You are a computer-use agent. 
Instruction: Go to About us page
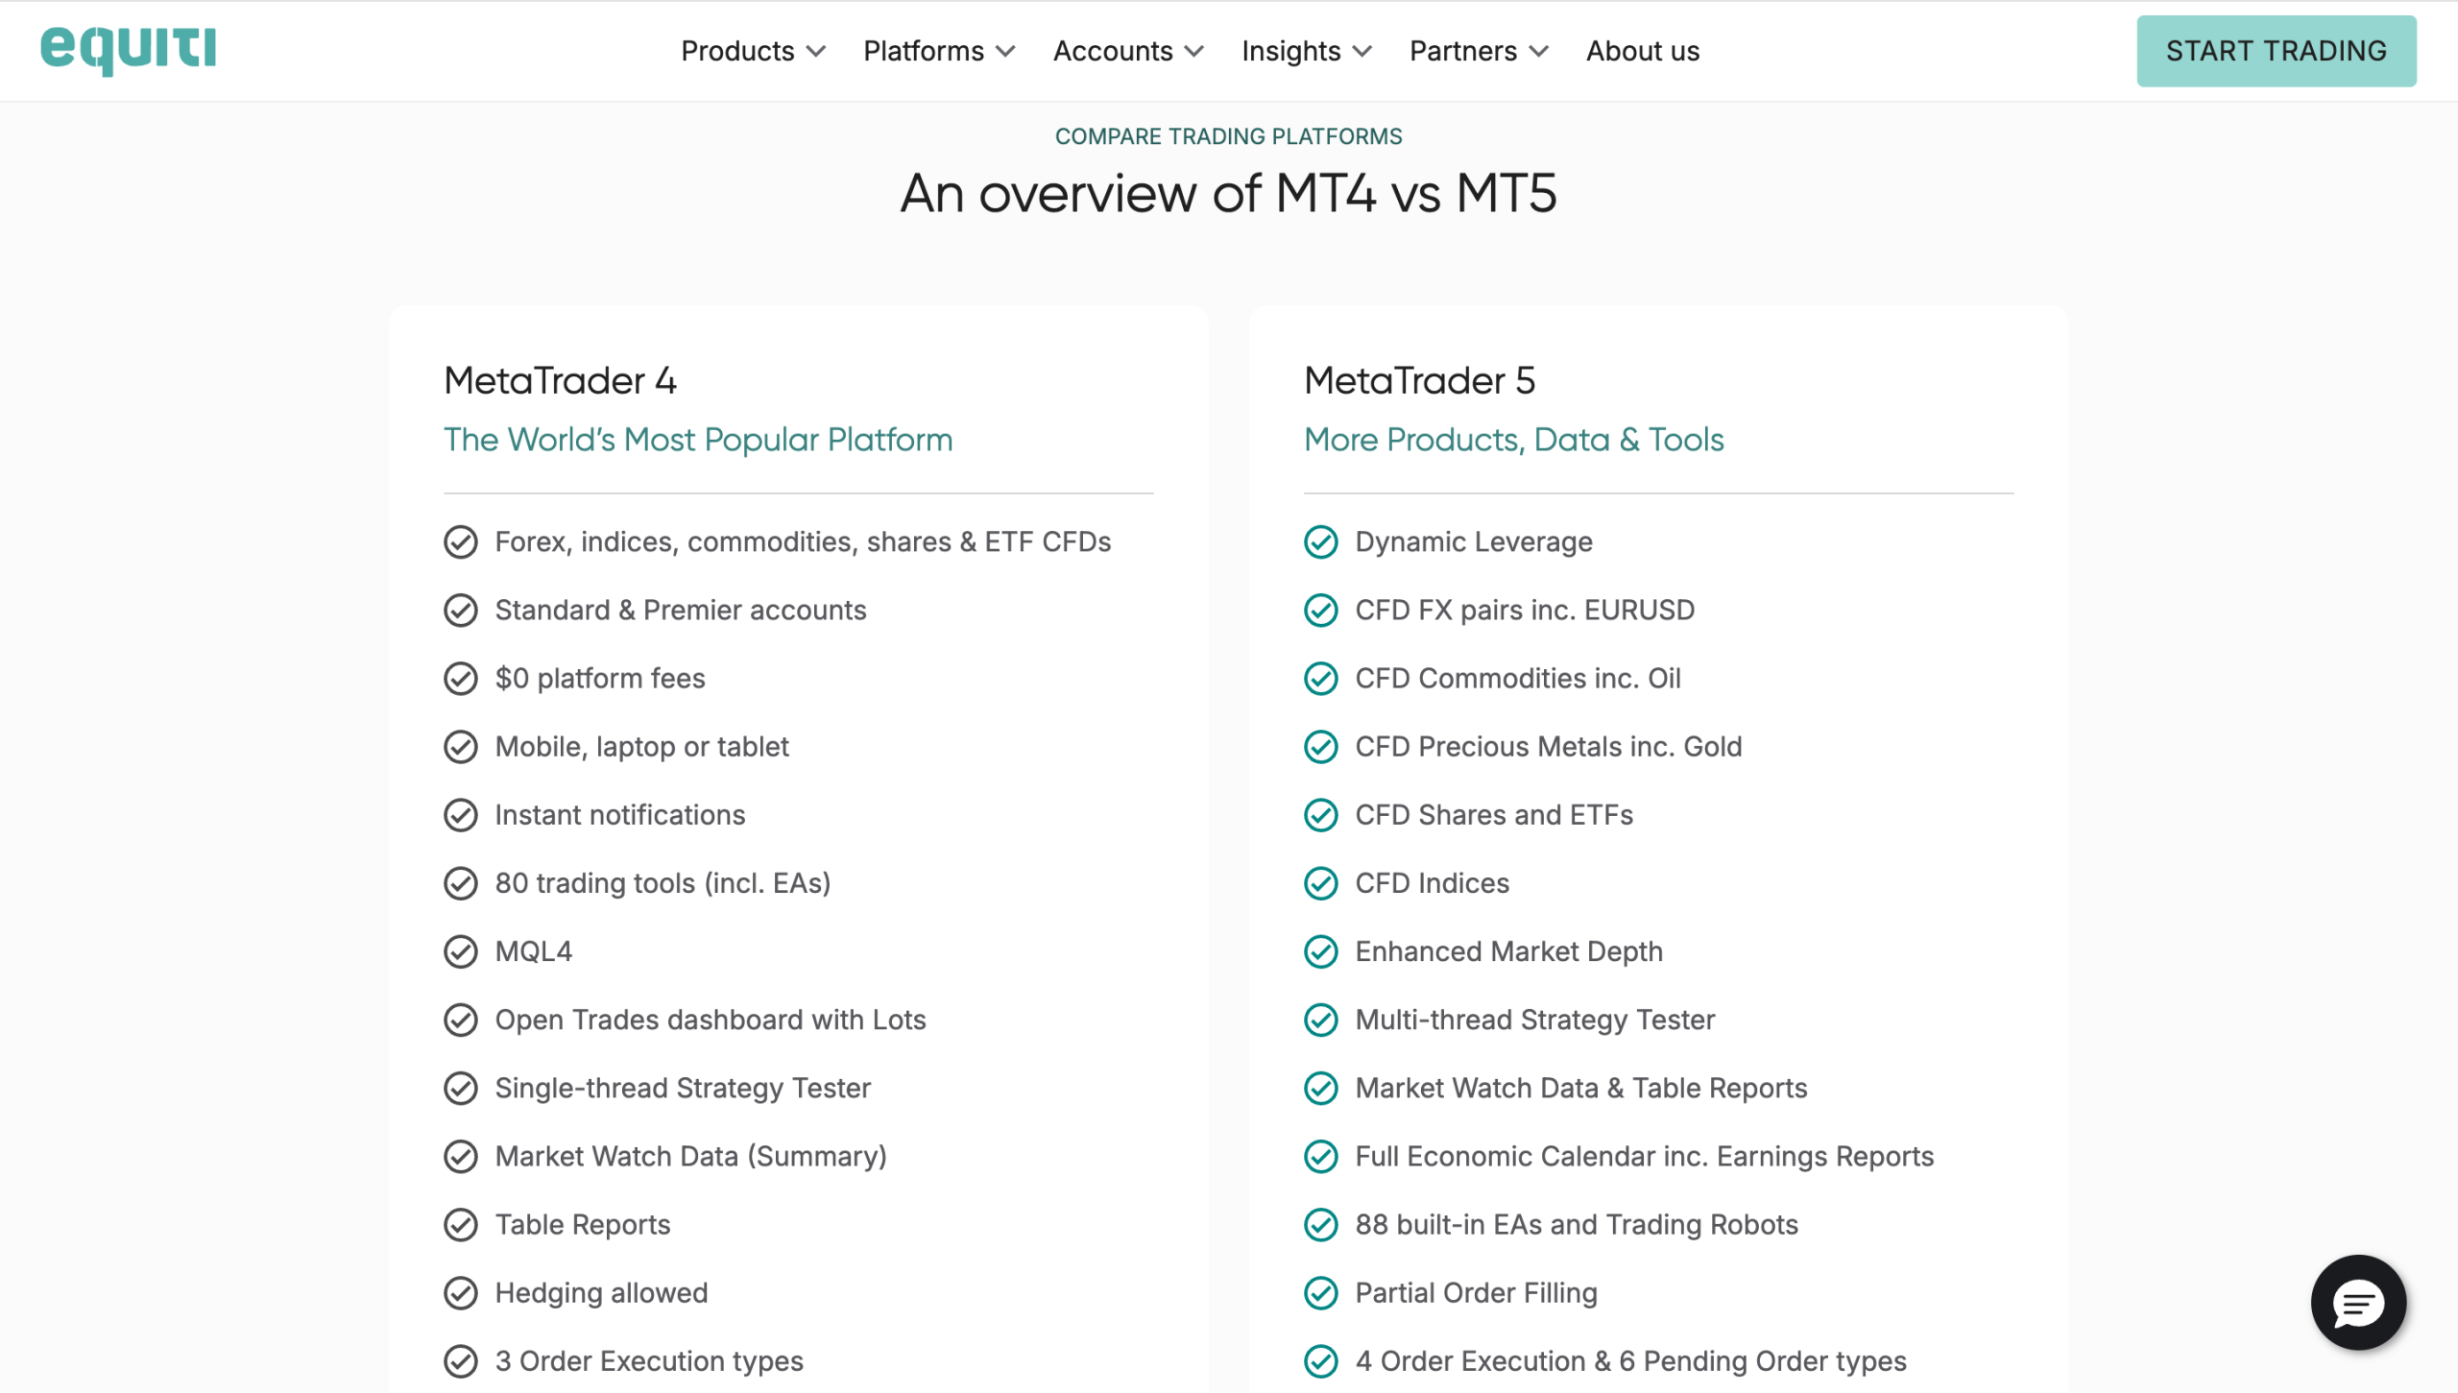1642,51
